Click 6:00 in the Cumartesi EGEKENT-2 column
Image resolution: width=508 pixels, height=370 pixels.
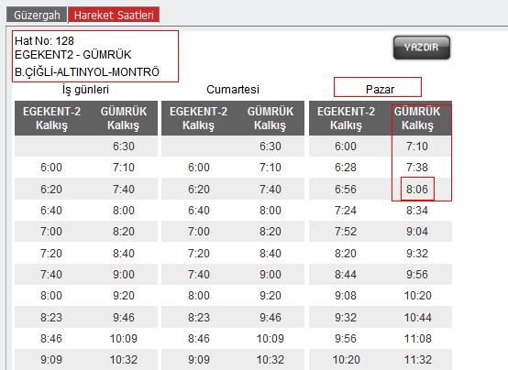(199, 168)
